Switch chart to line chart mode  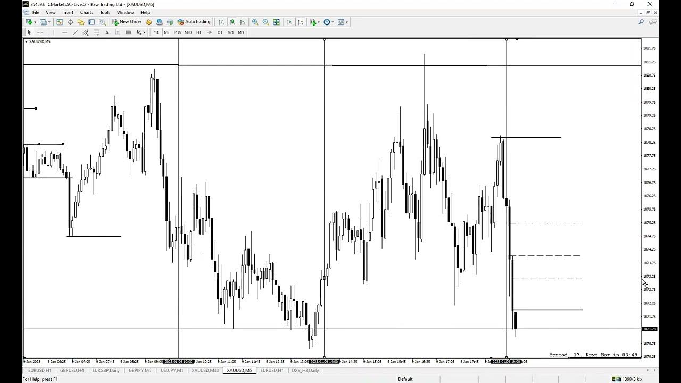243,22
